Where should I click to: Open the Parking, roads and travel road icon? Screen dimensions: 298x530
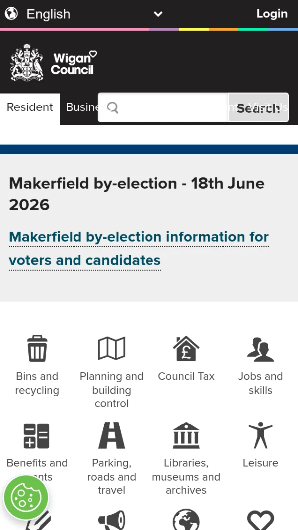(x=112, y=435)
